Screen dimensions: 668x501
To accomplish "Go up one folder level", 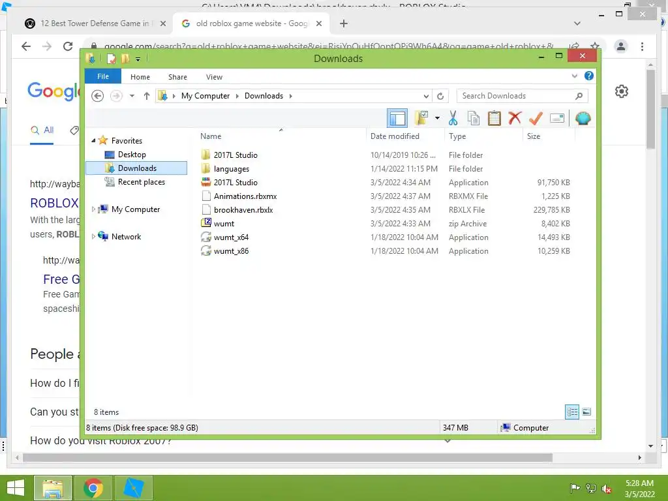I will 147,96.
